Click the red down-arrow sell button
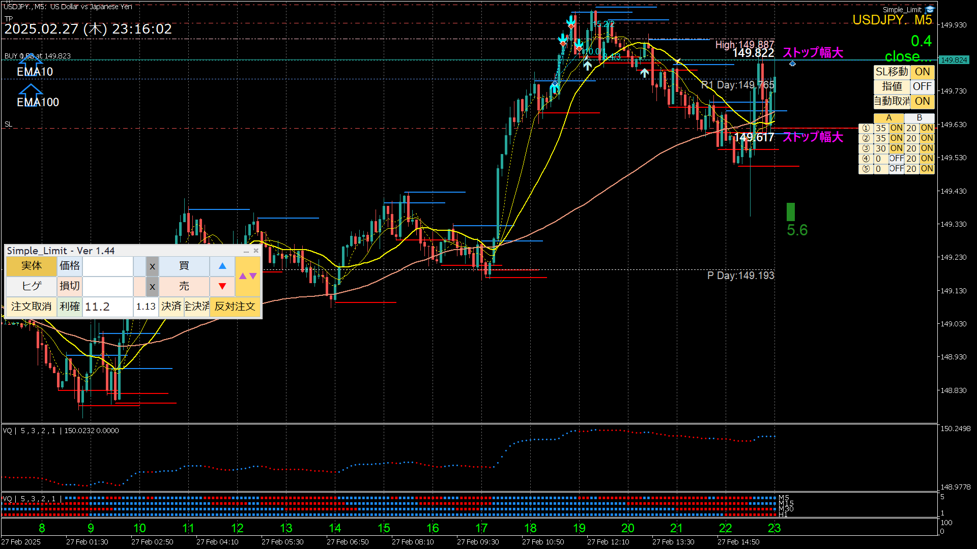The height and width of the screenshot is (549, 977). pos(222,286)
